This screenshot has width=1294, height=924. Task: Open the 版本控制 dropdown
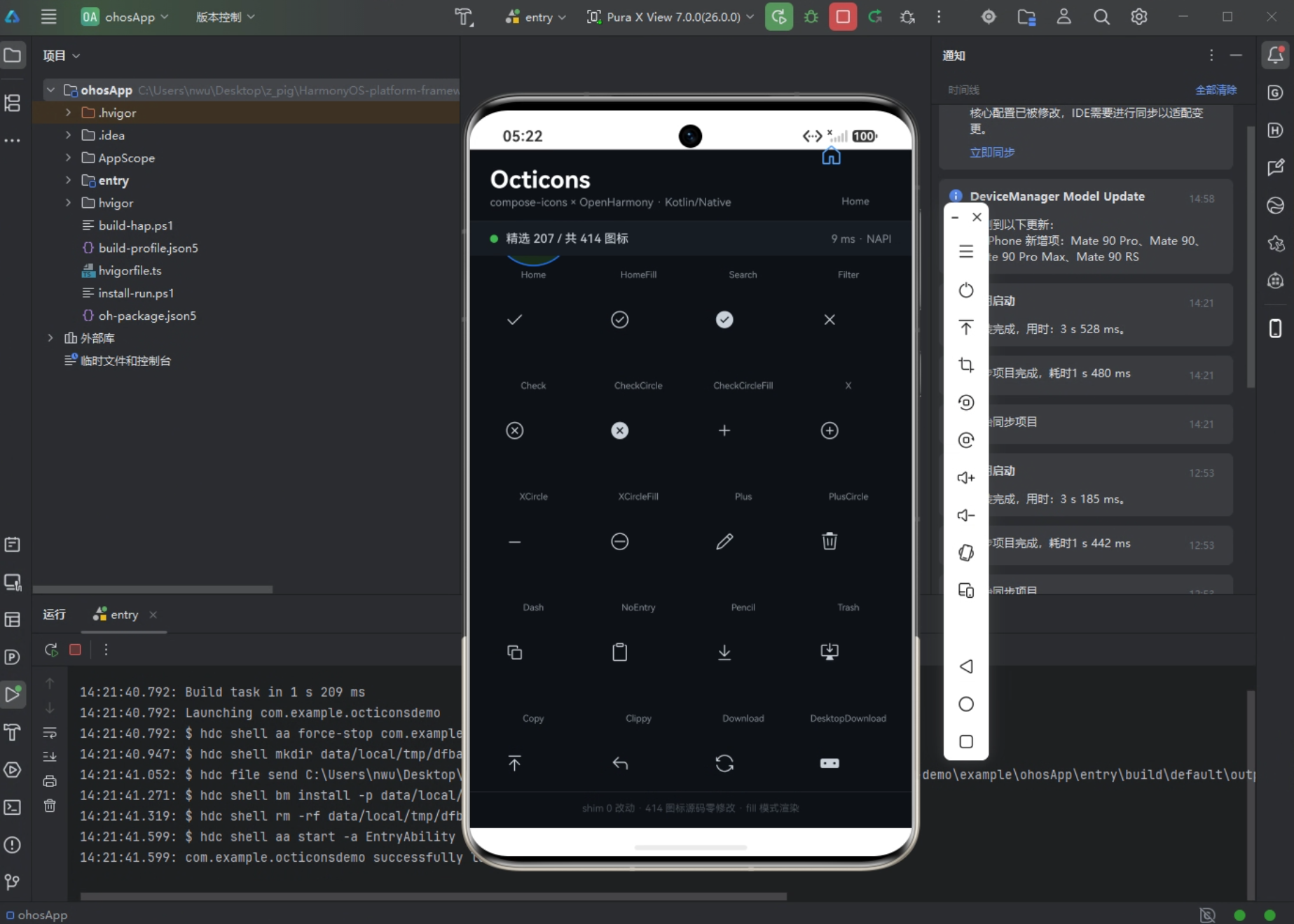(226, 17)
